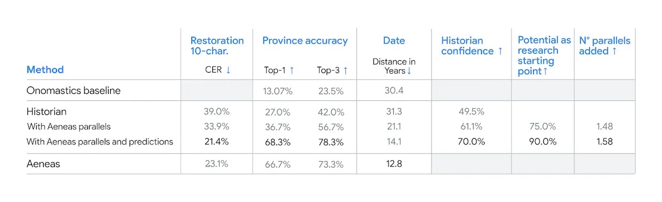Click the up arrow after research starting point
This screenshot has width=662, height=202.
545,71
